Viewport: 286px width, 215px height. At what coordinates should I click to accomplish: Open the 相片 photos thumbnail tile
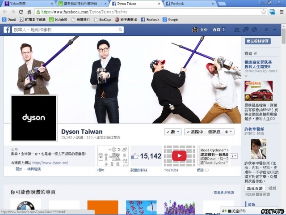(x=113, y=156)
